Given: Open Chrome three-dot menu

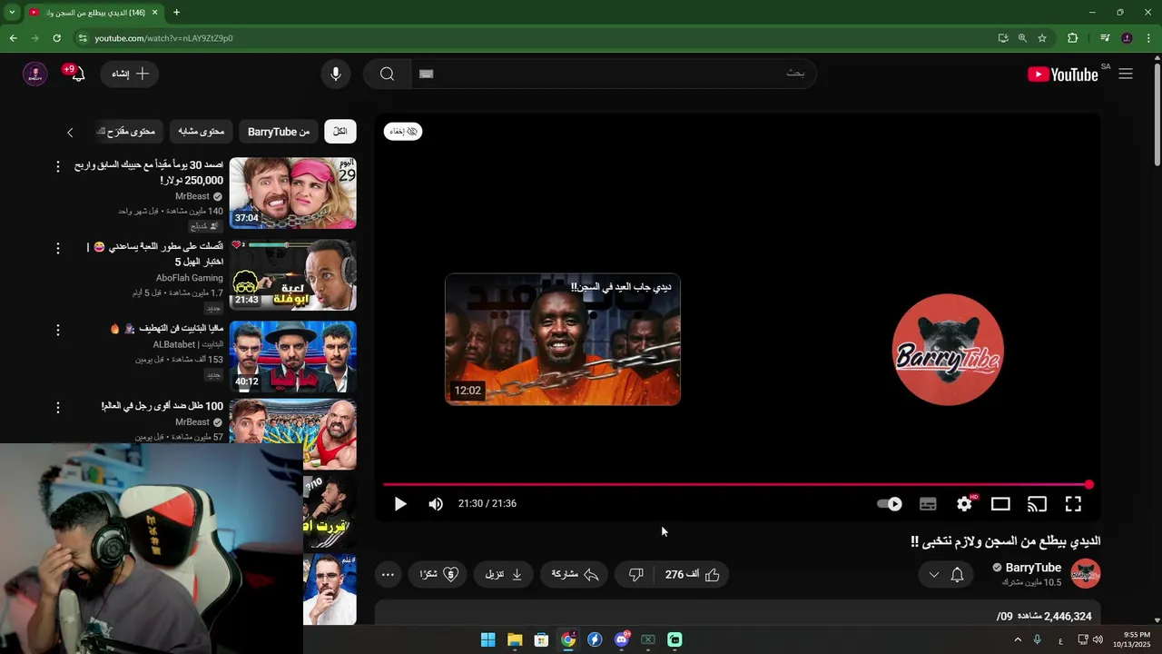Looking at the screenshot, I should tap(1147, 38).
